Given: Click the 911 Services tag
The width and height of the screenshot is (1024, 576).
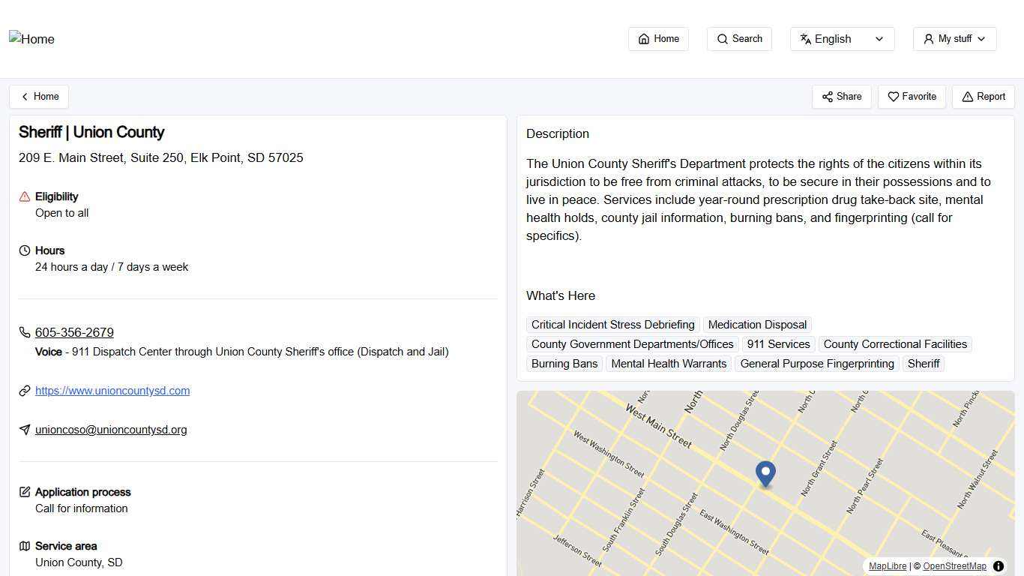Looking at the screenshot, I should click(778, 344).
